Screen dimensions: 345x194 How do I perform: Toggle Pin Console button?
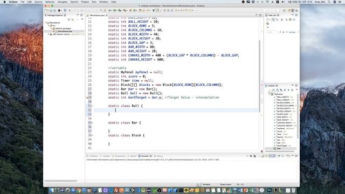(279, 156)
